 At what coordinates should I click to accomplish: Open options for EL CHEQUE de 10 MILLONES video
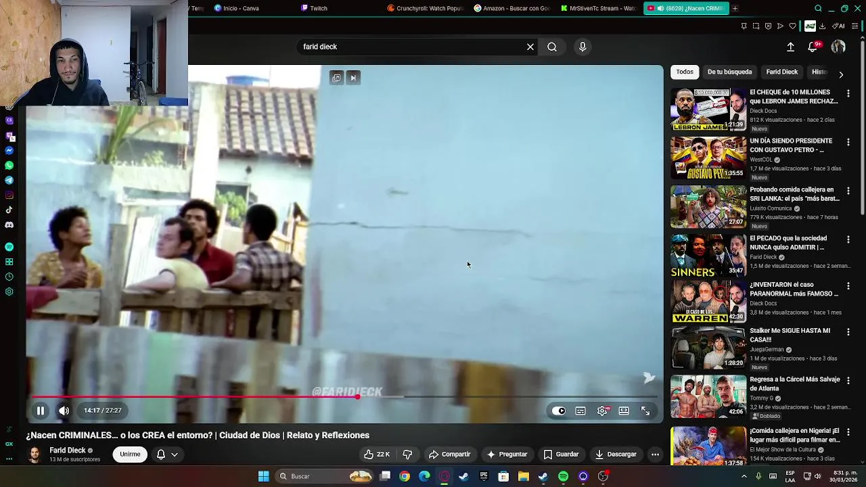(848, 93)
